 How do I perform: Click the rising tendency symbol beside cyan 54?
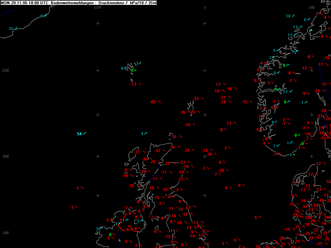pyautogui.click(x=85, y=133)
